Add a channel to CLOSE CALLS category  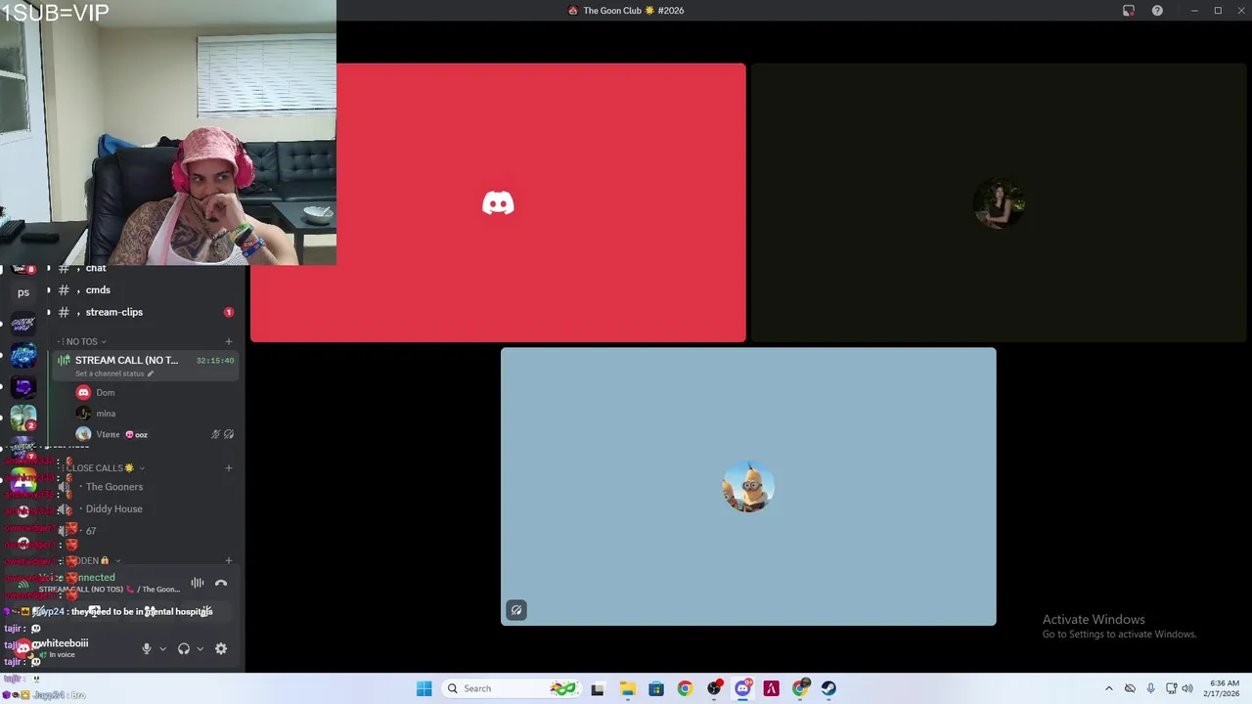229,467
